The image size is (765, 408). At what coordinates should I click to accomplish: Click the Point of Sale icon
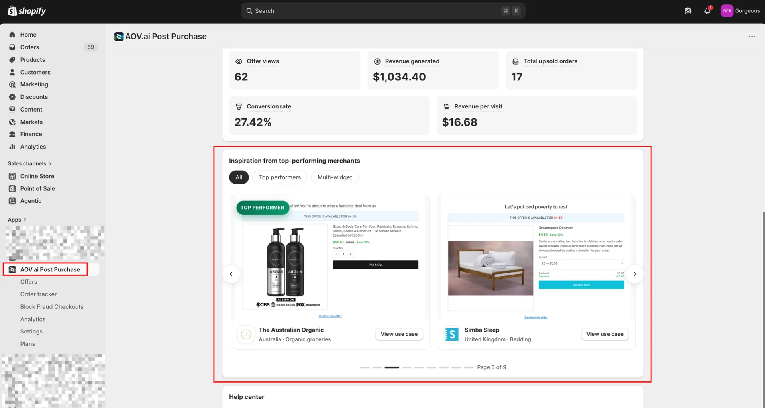pos(12,188)
